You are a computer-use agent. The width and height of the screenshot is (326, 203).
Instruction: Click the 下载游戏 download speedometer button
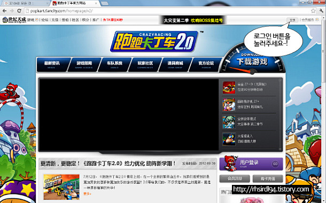(x=252, y=62)
